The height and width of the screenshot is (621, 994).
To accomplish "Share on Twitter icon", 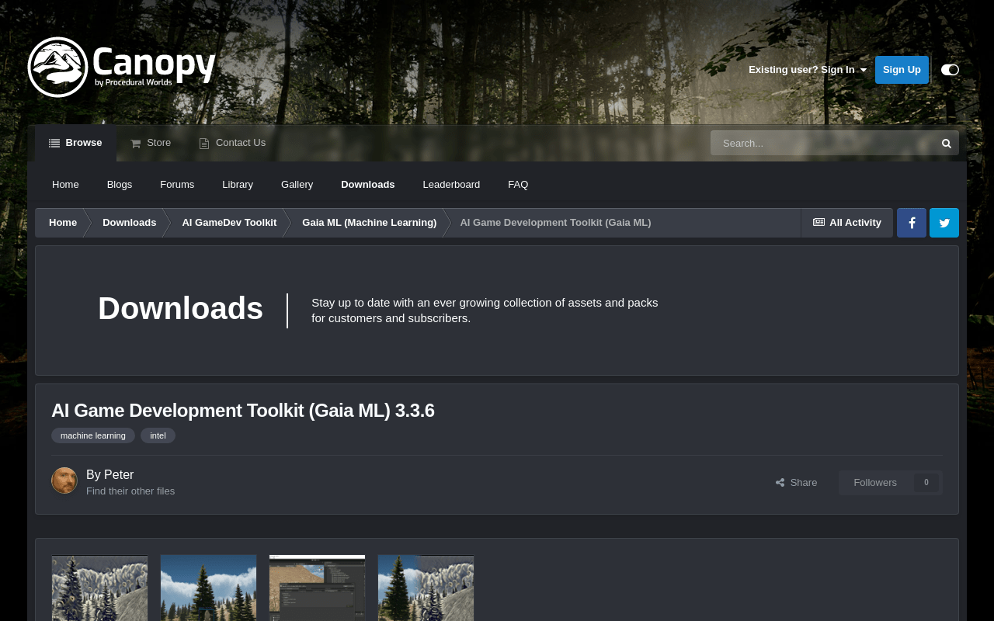I will click(944, 223).
